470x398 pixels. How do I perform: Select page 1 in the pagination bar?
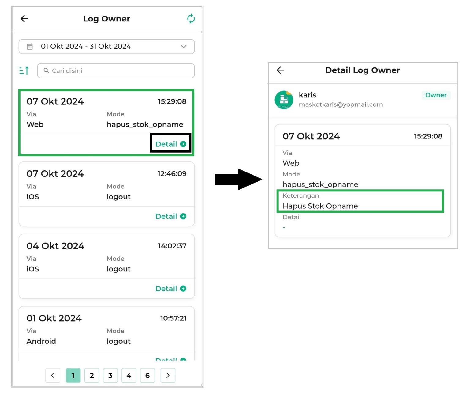coord(73,375)
